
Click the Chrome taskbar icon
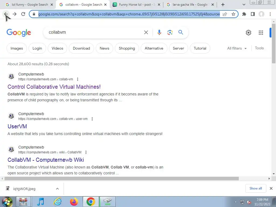91,202
